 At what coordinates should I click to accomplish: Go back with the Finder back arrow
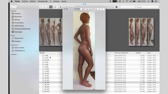click(x=12, y=7)
